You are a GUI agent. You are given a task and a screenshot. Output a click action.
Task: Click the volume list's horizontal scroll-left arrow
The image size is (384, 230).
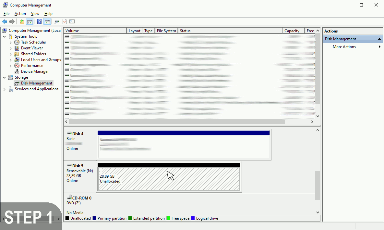pyautogui.click(x=66, y=121)
